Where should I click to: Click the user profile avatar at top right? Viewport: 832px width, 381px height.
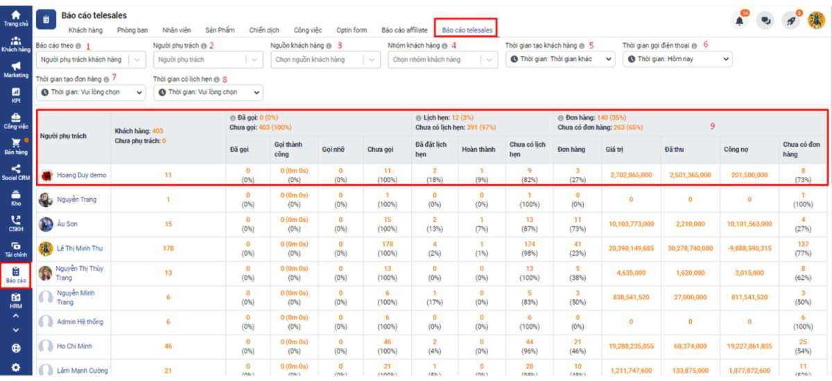click(x=816, y=21)
